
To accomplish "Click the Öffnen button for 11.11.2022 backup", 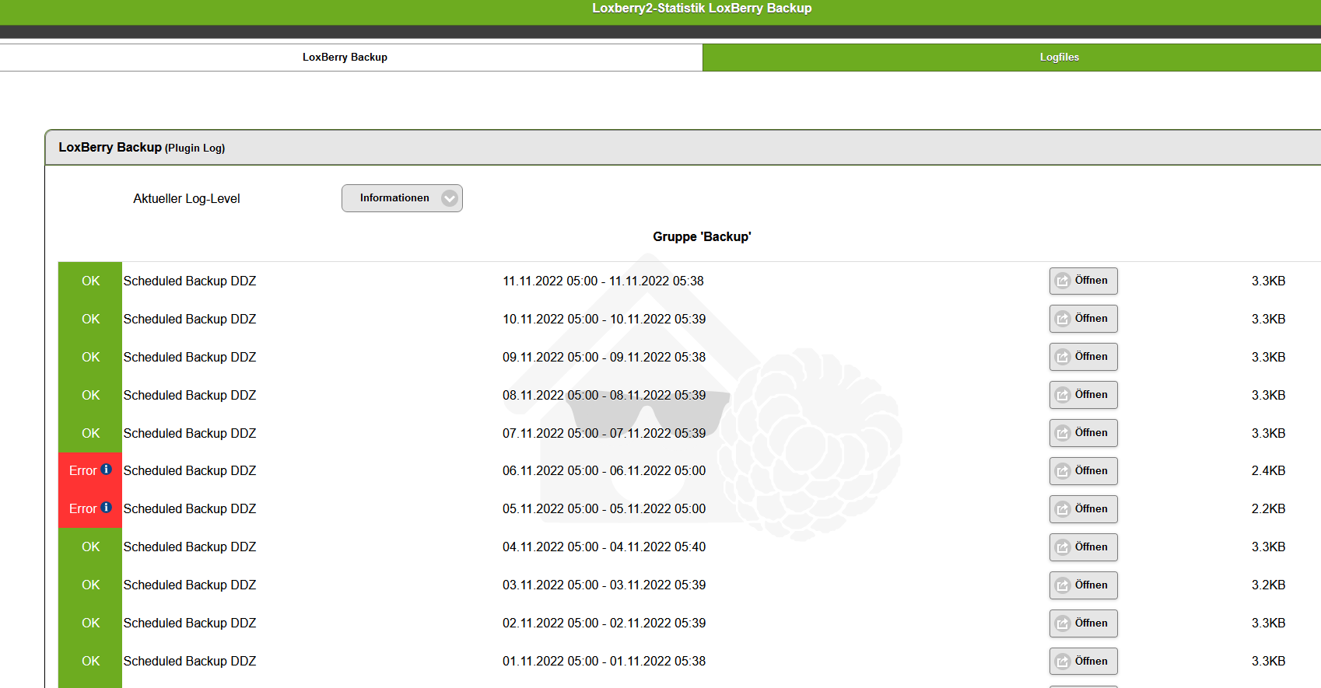I will click(1083, 281).
